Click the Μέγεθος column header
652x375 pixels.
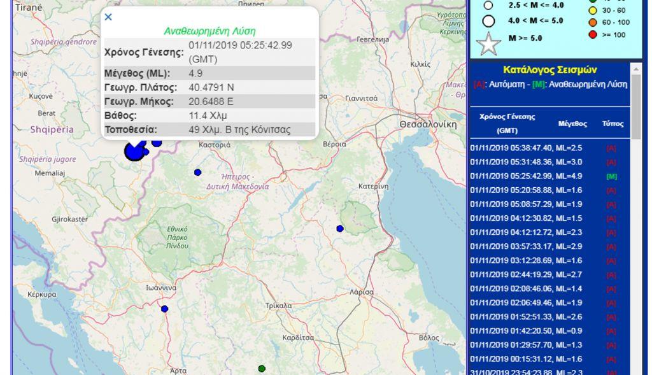[x=572, y=124]
